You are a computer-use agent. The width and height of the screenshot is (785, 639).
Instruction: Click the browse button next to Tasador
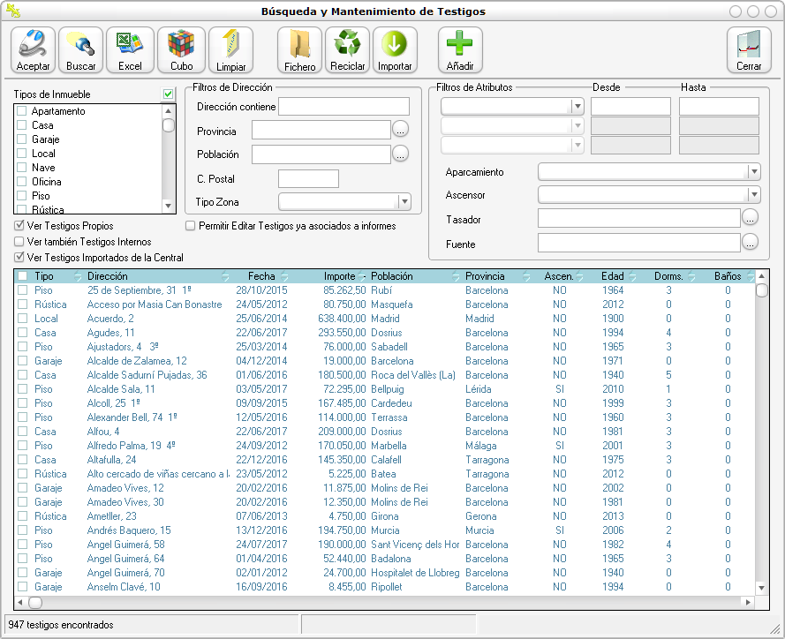[x=750, y=218]
